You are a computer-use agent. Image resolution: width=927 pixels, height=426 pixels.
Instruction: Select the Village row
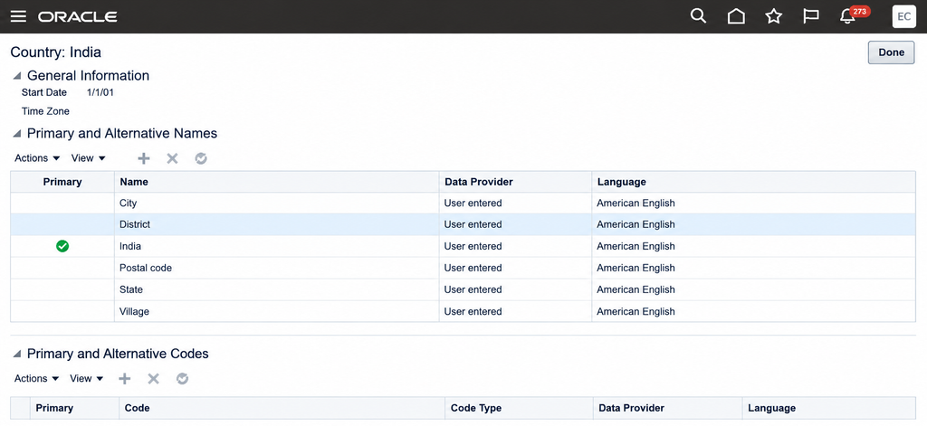(x=463, y=311)
